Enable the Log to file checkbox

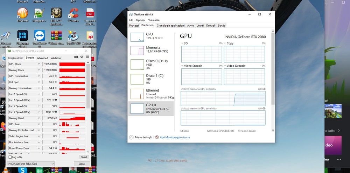pyautogui.click(x=10, y=157)
